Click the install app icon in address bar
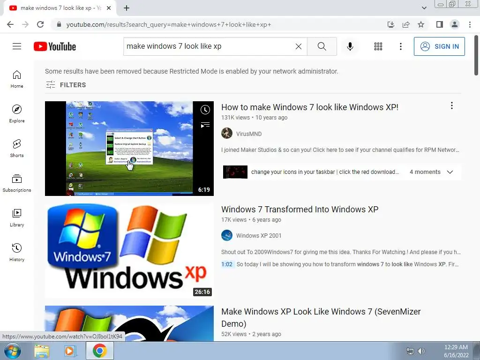480x360 pixels. pos(390,24)
